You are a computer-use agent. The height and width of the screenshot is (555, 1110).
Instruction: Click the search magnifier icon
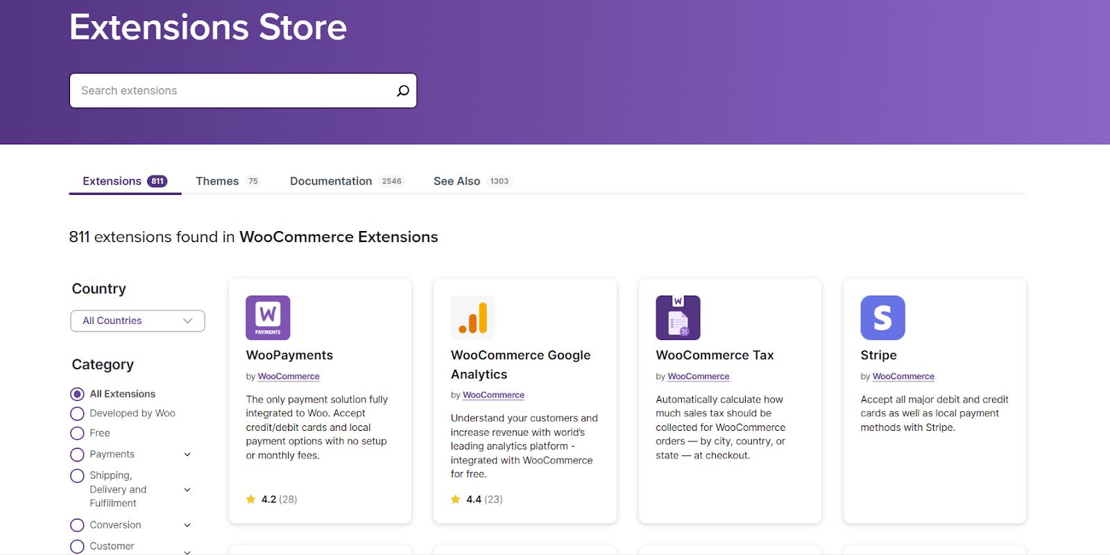click(x=402, y=91)
